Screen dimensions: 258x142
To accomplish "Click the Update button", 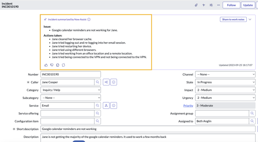I will [x=248, y=5].
